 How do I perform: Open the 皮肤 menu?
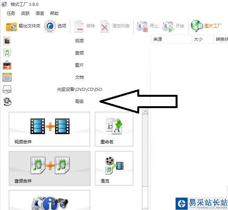(x=25, y=13)
